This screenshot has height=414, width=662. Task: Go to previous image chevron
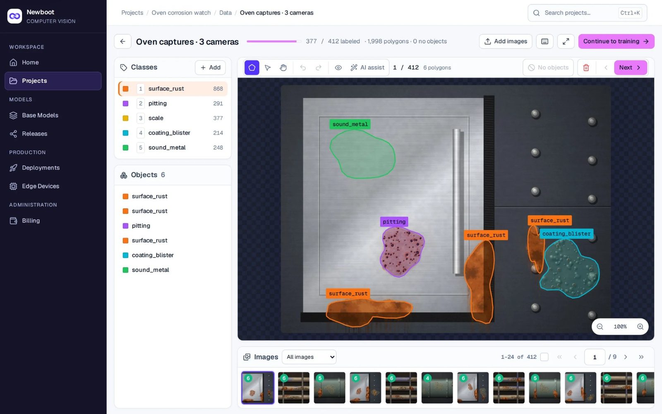(x=606, y=67)
